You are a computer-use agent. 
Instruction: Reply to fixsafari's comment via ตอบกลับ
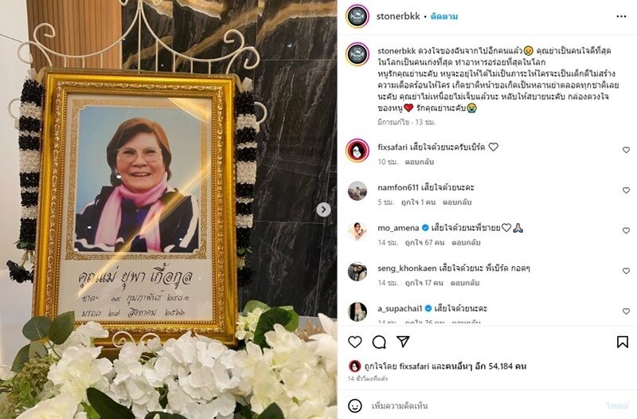pos(420,162)
